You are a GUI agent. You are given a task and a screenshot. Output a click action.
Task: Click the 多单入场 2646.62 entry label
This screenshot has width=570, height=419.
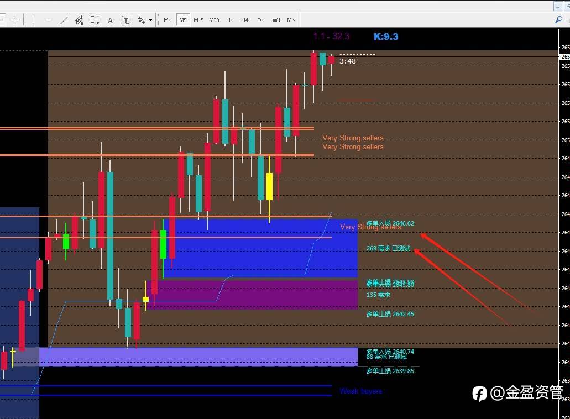pyautogui.click(x=390, y=223)
